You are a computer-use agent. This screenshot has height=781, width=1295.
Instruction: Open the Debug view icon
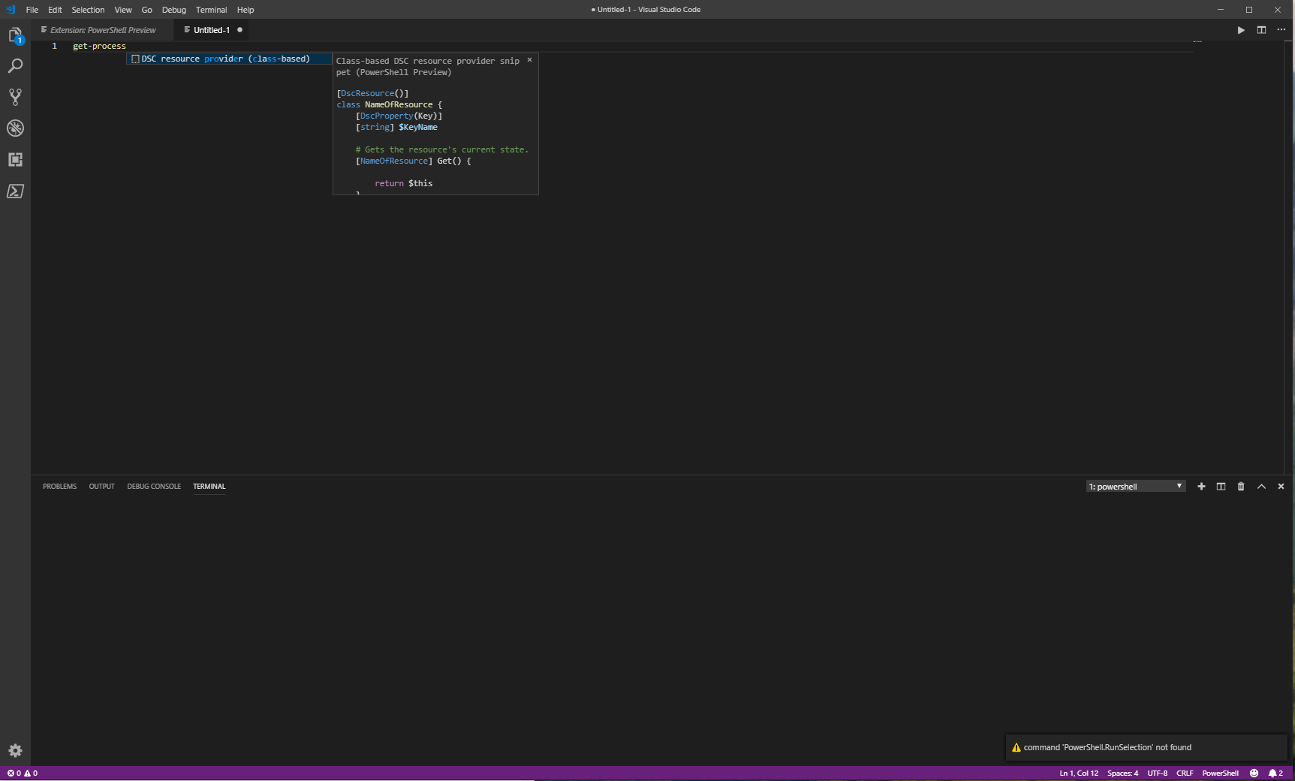[15, 128]
